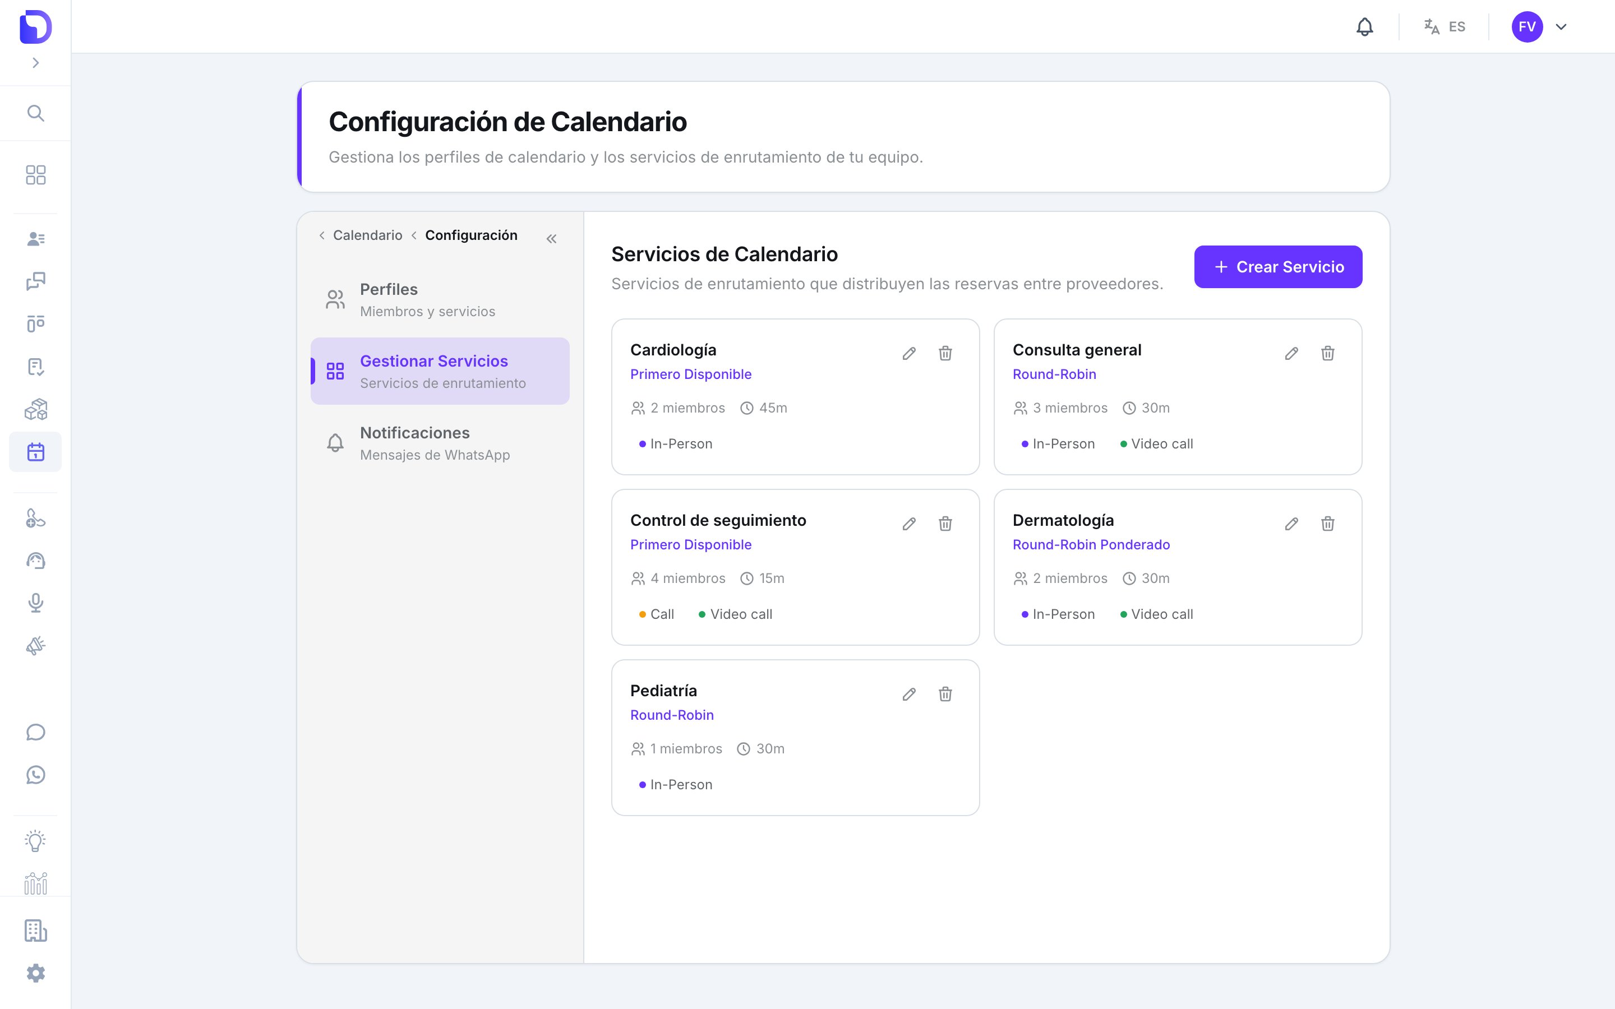Open the megaphone campaigns icon in the sidebar

tap(35, 646)
